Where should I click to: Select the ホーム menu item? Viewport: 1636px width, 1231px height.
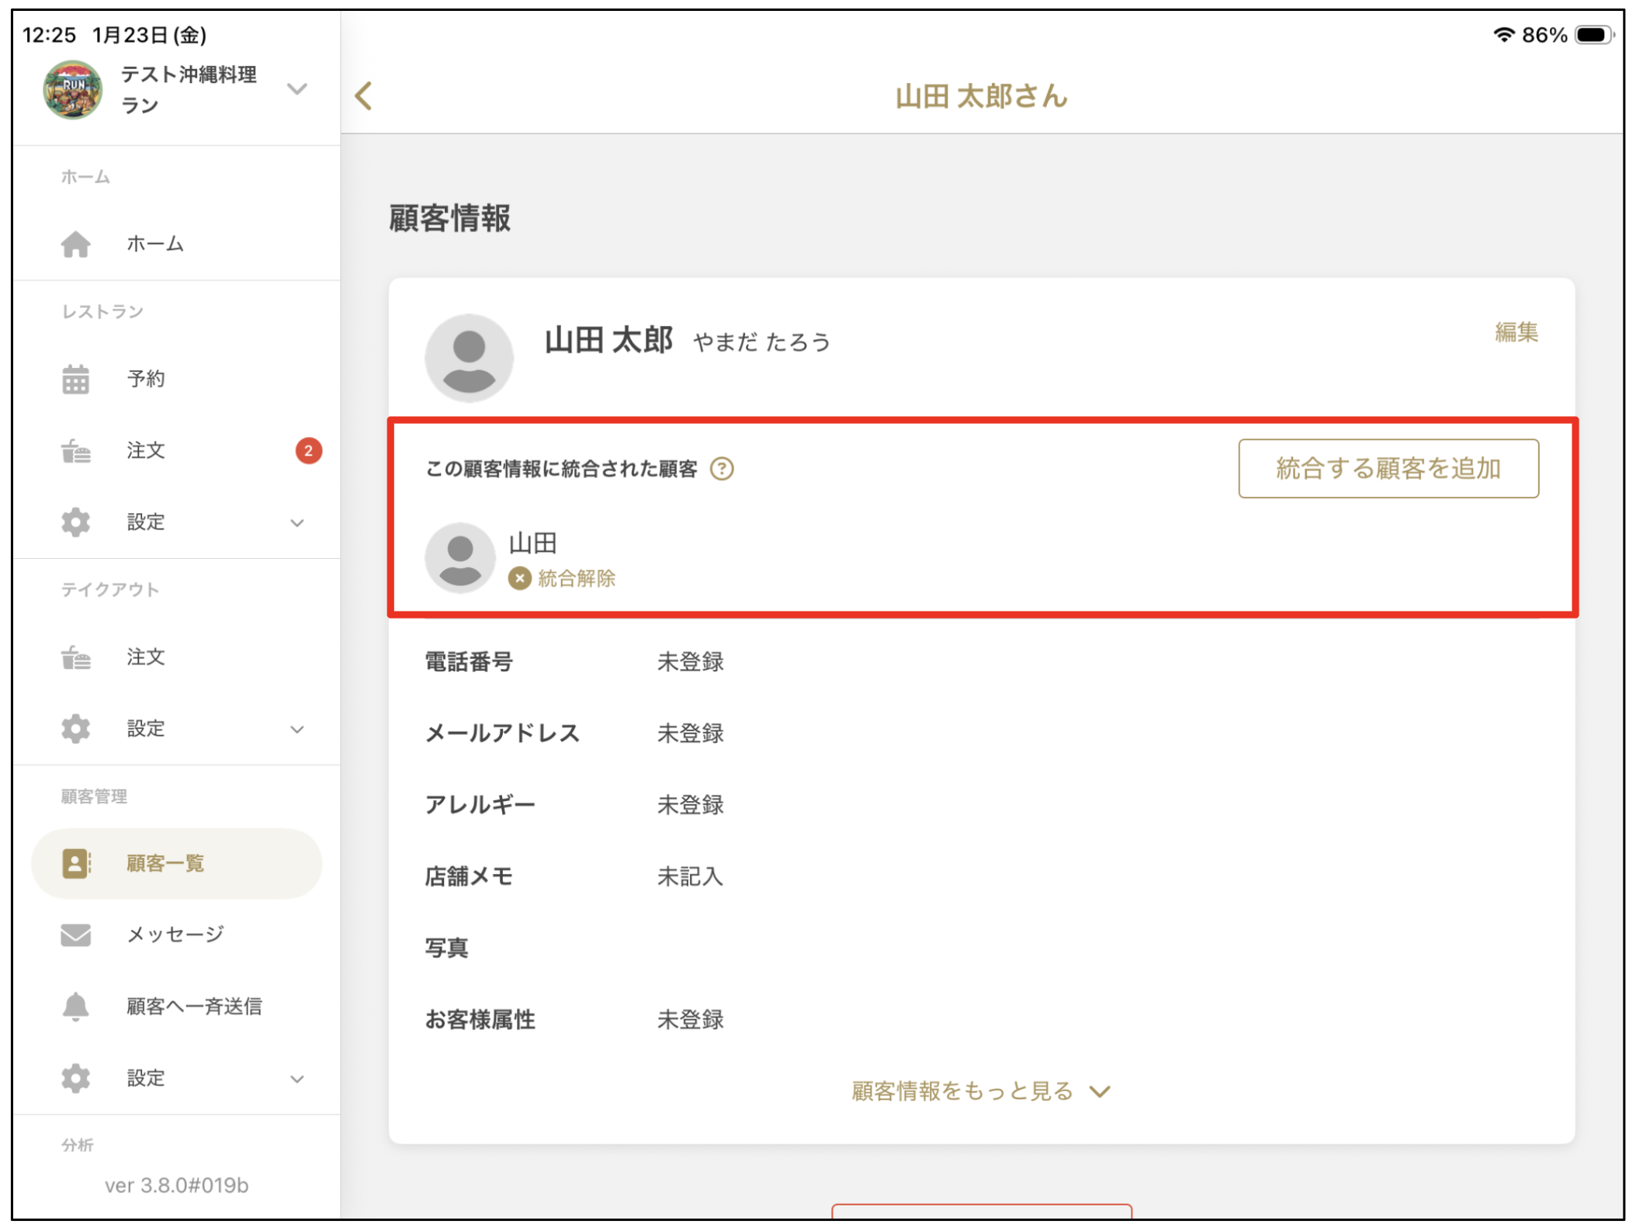[x=154, y=244]
